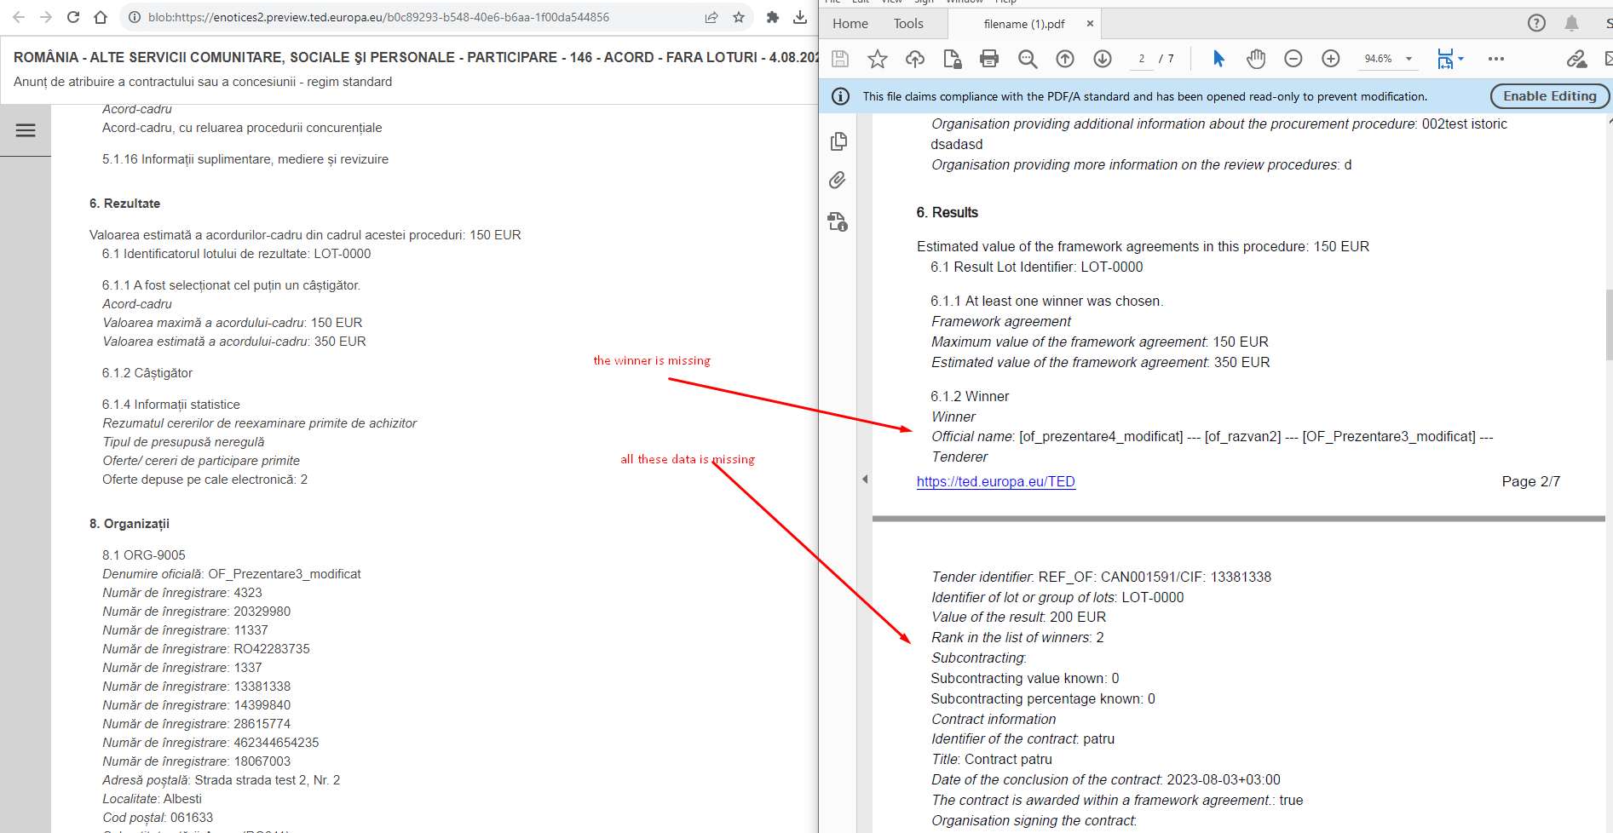The image size is (1613, 833).
Task: Reload the browser page
Action: pos(72,16)
